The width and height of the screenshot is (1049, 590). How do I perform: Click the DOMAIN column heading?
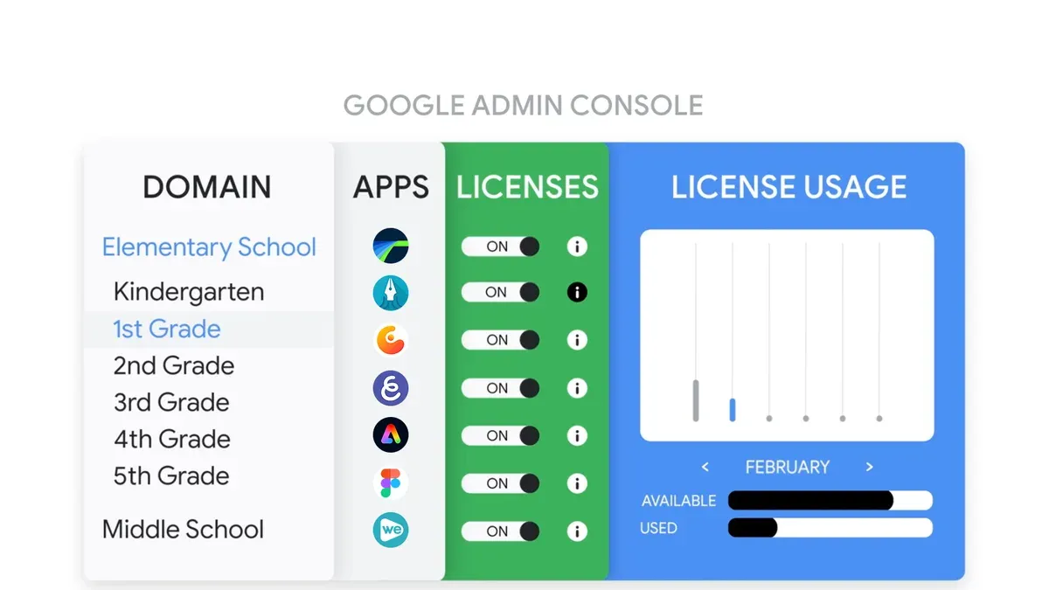pyautogui.click(x=207, y=187)
